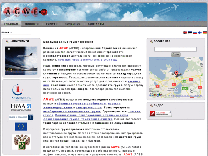
Task: Open link начавший свою деятельность в 2003 году
Action: [x=88, y=60]
